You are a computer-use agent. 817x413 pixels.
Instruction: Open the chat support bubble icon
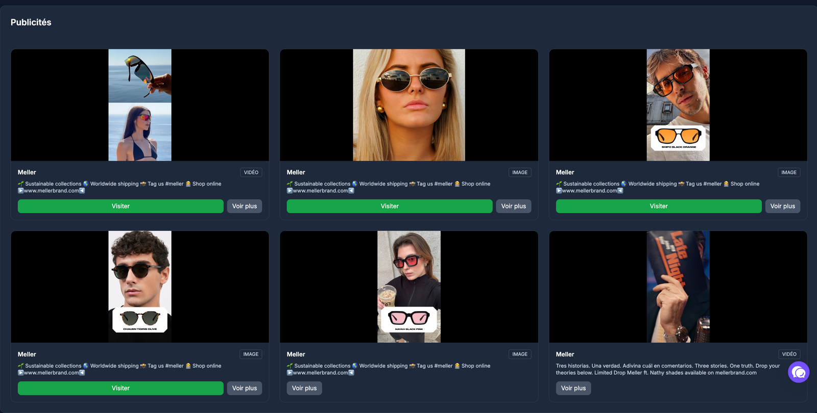pos(799,372)
